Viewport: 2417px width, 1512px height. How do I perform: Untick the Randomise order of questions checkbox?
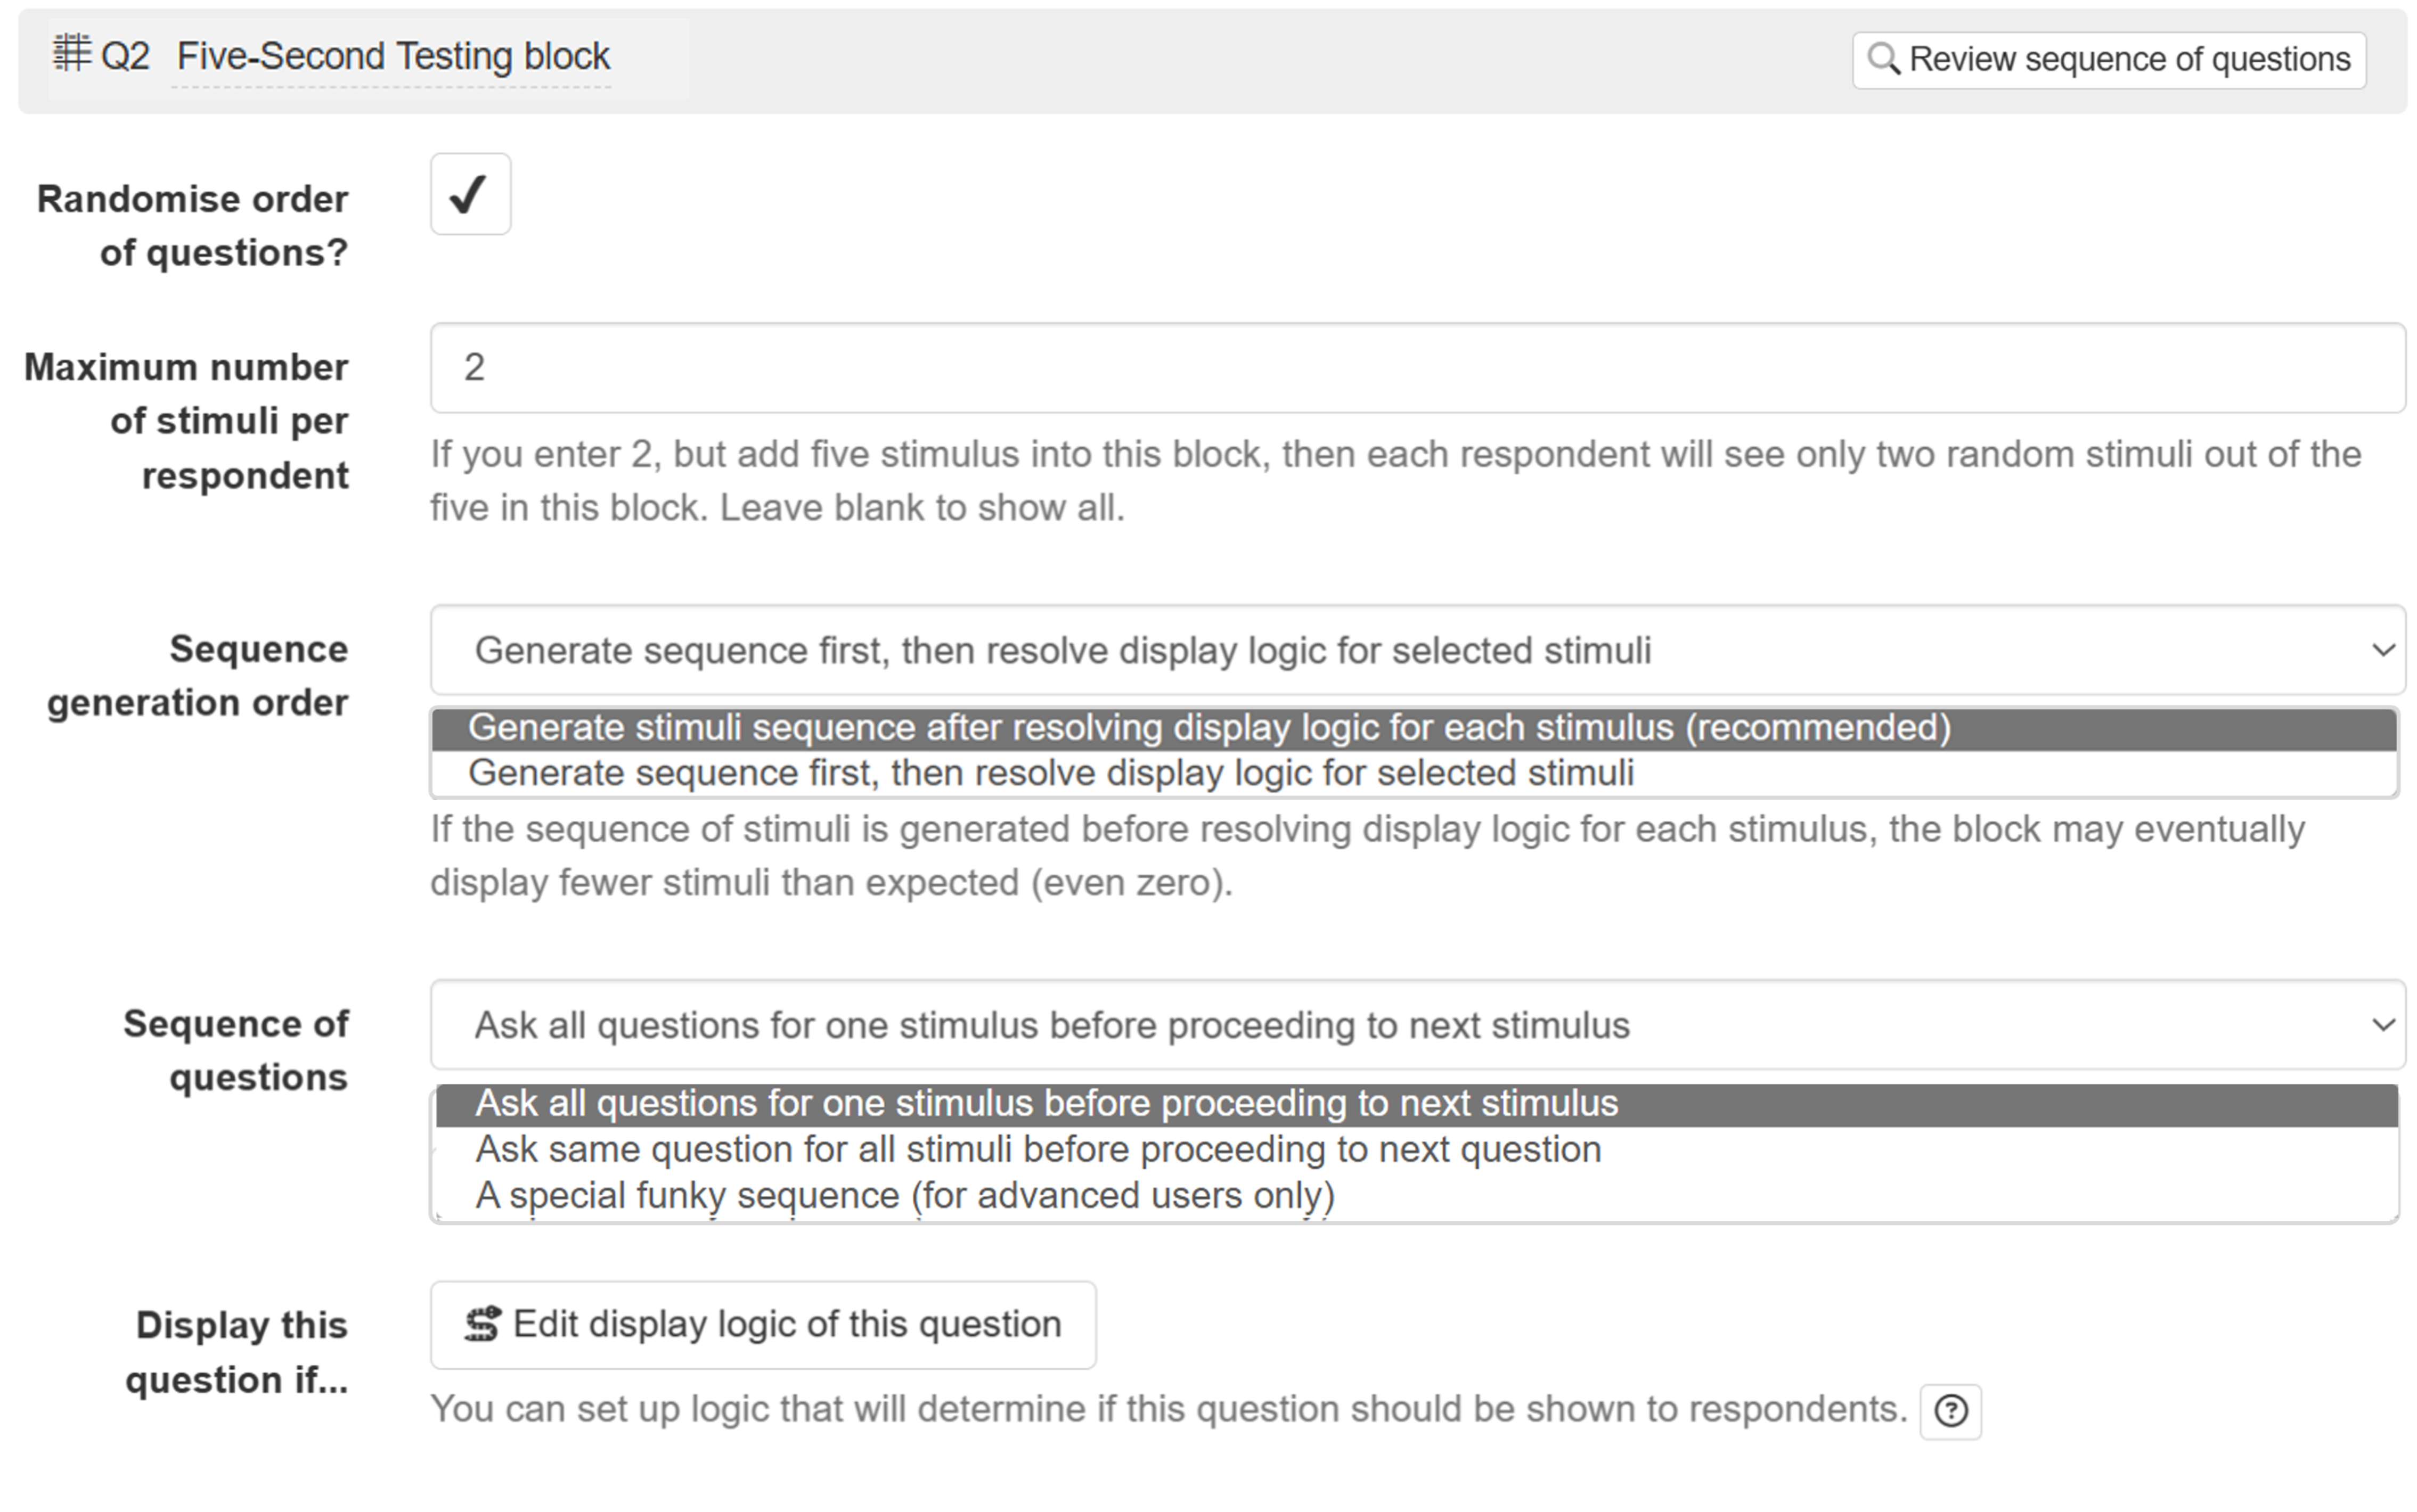click(470, 194)
